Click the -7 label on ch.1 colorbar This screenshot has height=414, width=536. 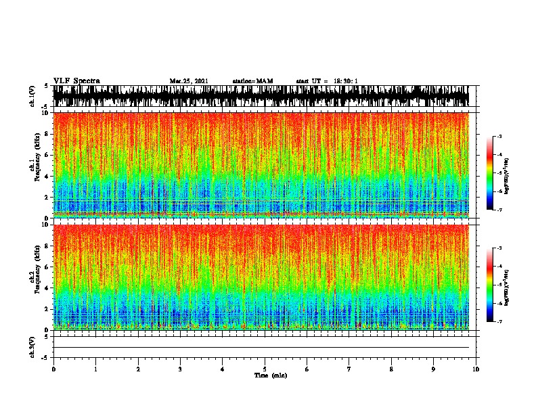coord(499,210)
